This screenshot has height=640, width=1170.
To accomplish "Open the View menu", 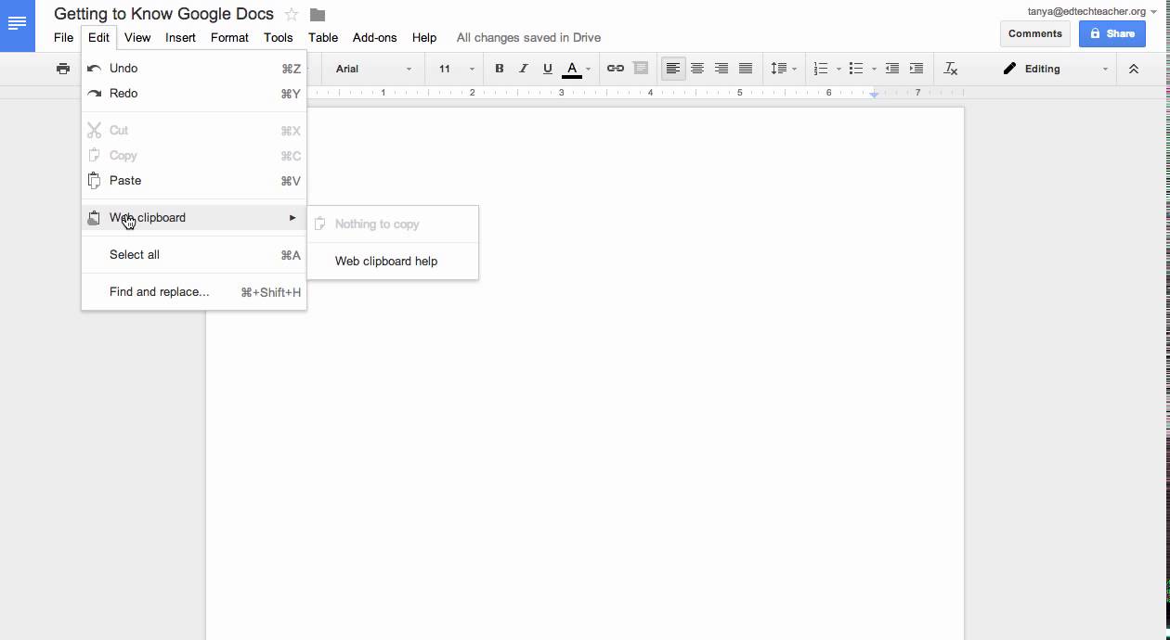I will click(137, 37).
